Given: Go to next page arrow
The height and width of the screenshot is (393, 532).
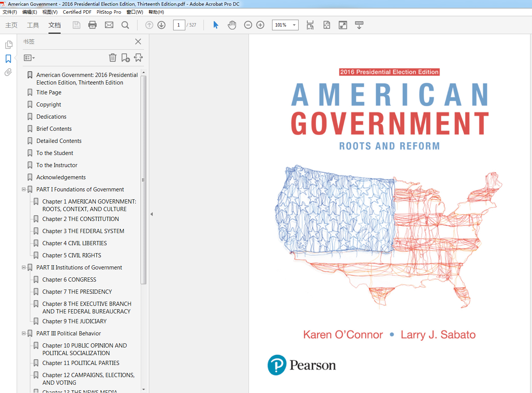Looking at the screenshot, I should (x=161, y=25).
